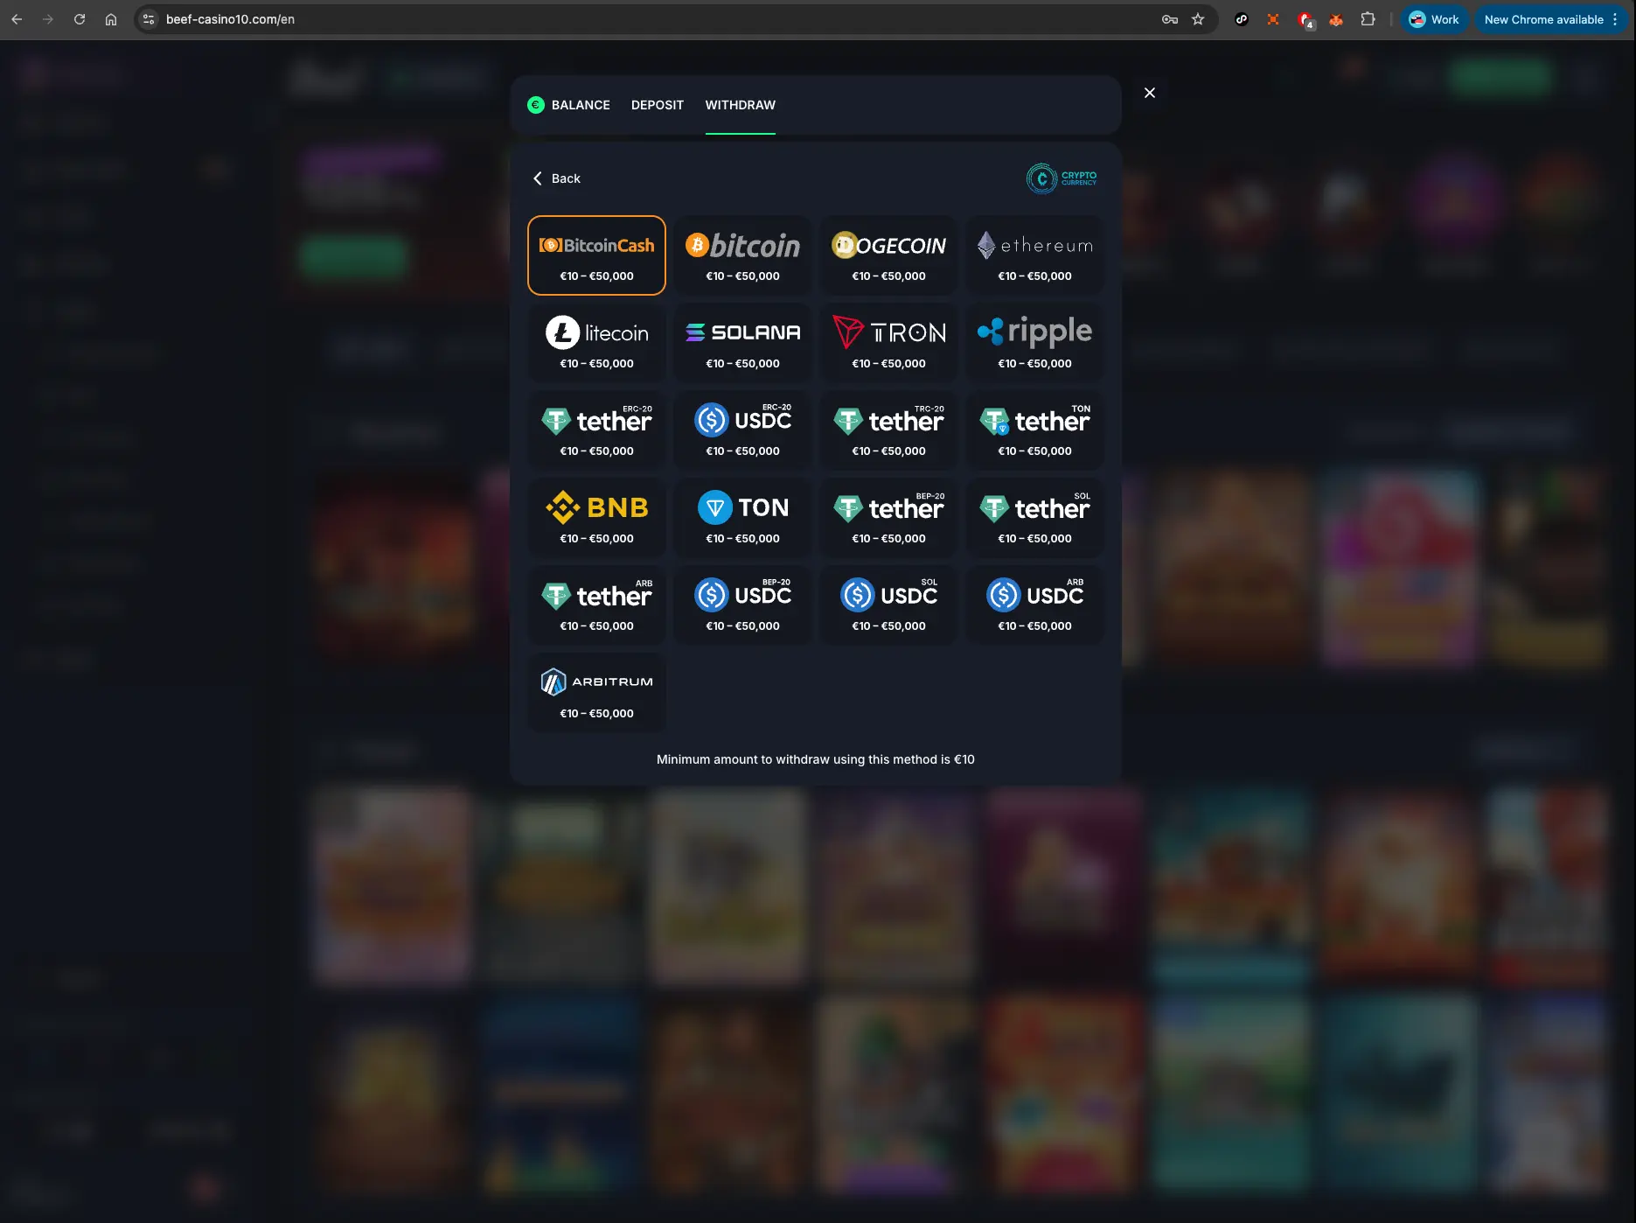Open the Work profile menu
This screenshot has width=1636, height=1223.
[x=1434, y=19]
